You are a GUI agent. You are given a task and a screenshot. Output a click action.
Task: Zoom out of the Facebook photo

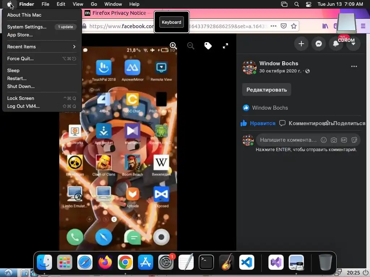click(191, 46)
